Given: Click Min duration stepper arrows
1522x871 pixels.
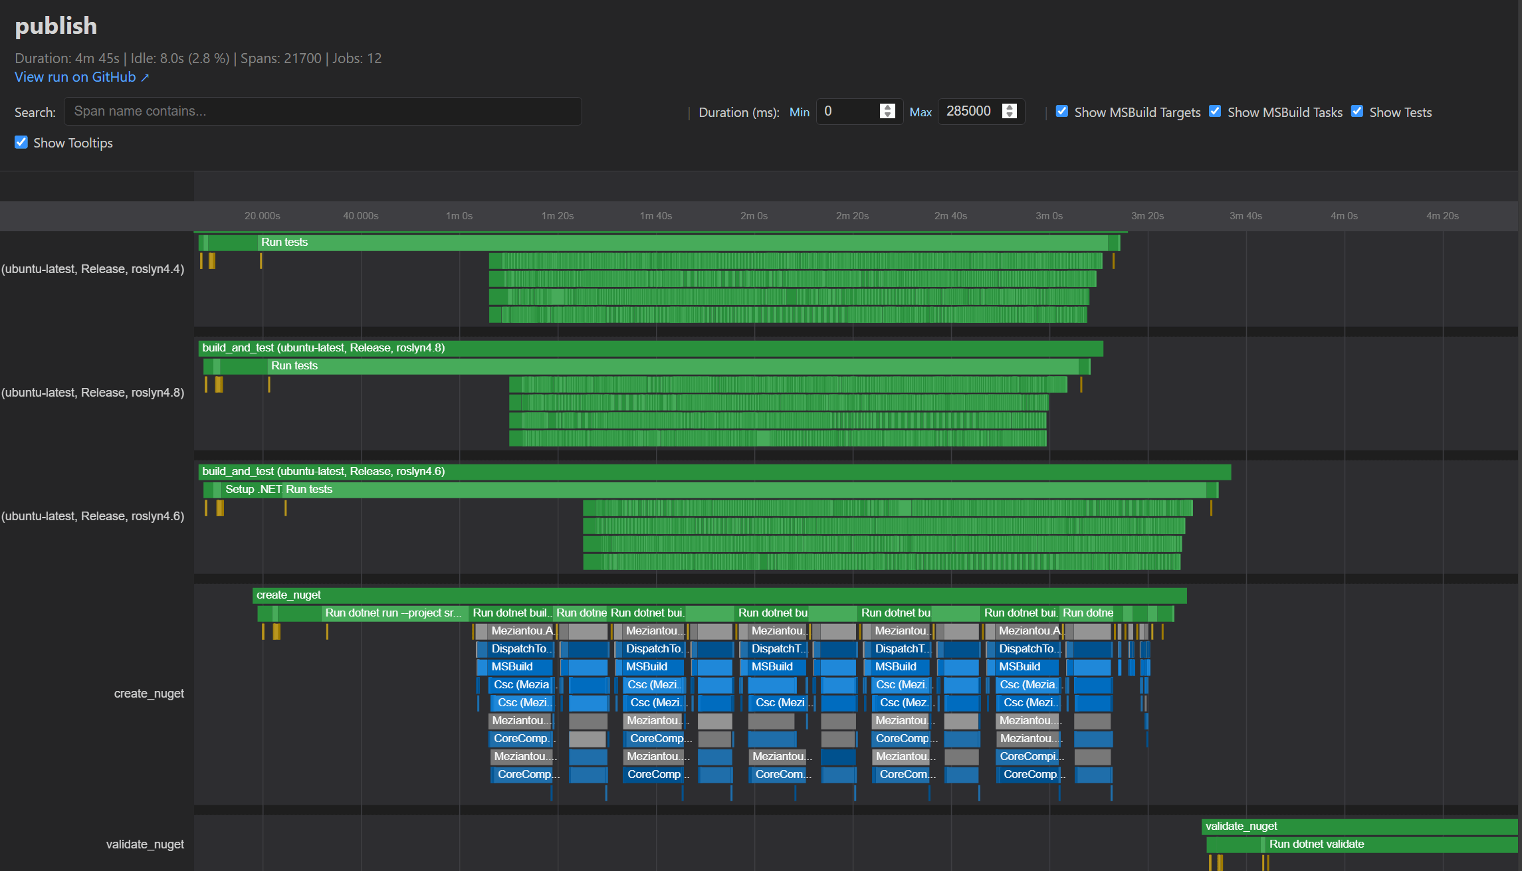Looking at the screenshot, I should 887,111.
